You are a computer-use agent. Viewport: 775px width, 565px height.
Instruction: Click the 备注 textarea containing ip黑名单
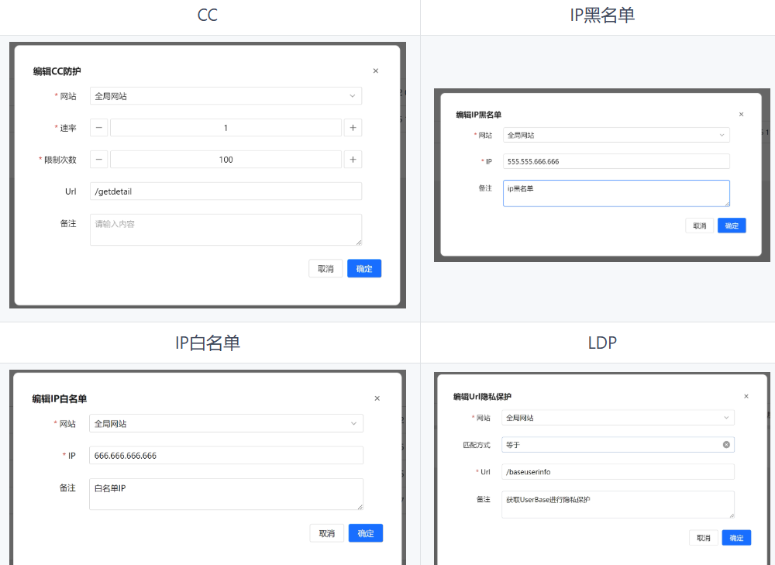pos(616,193)
